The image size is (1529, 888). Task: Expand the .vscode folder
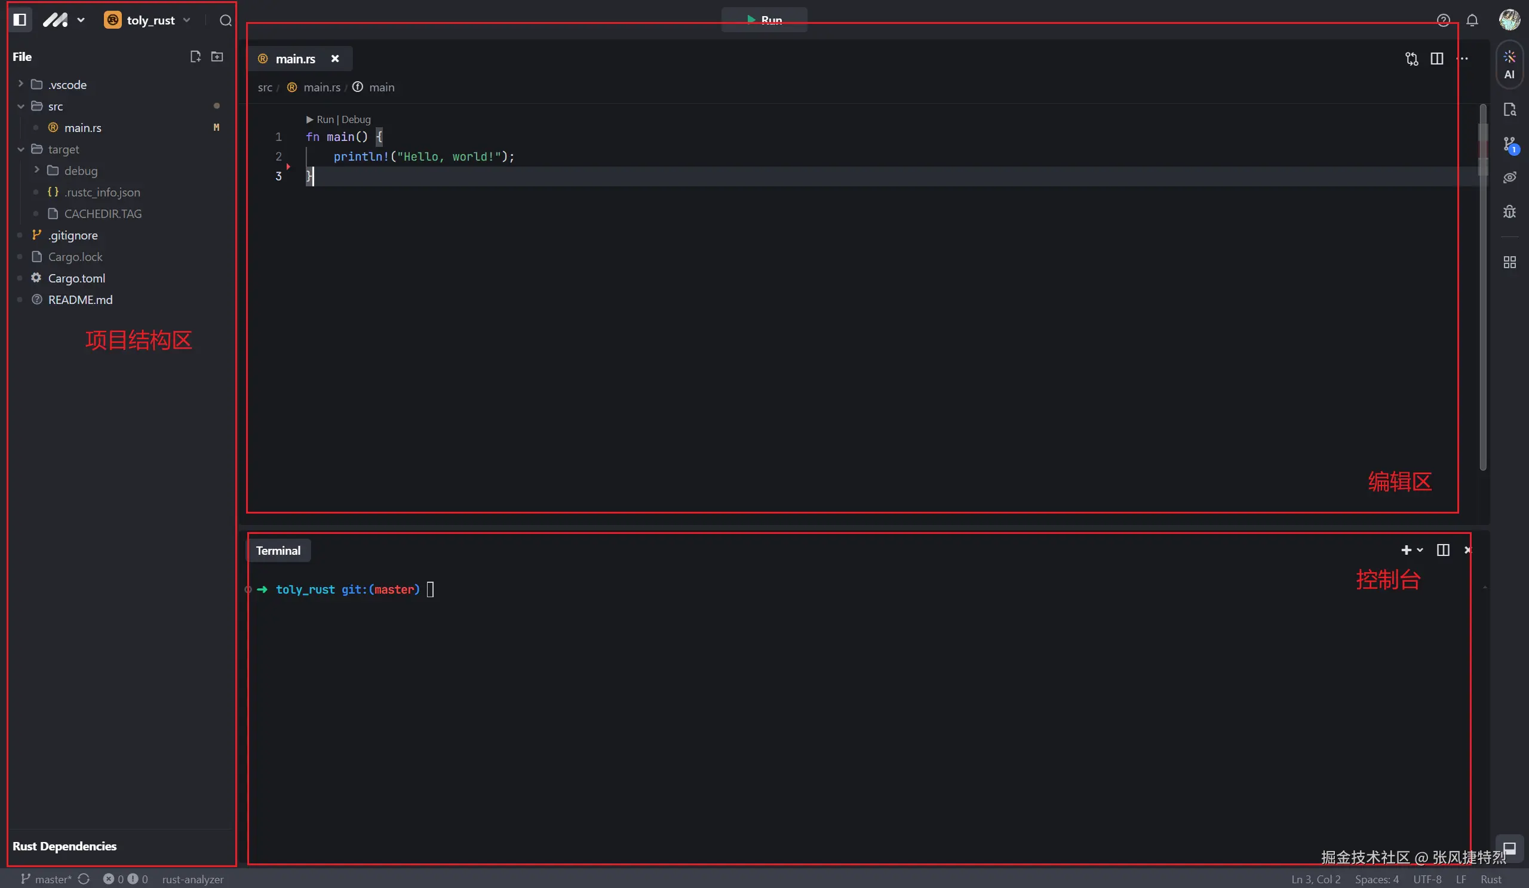[x=67, y=85]
